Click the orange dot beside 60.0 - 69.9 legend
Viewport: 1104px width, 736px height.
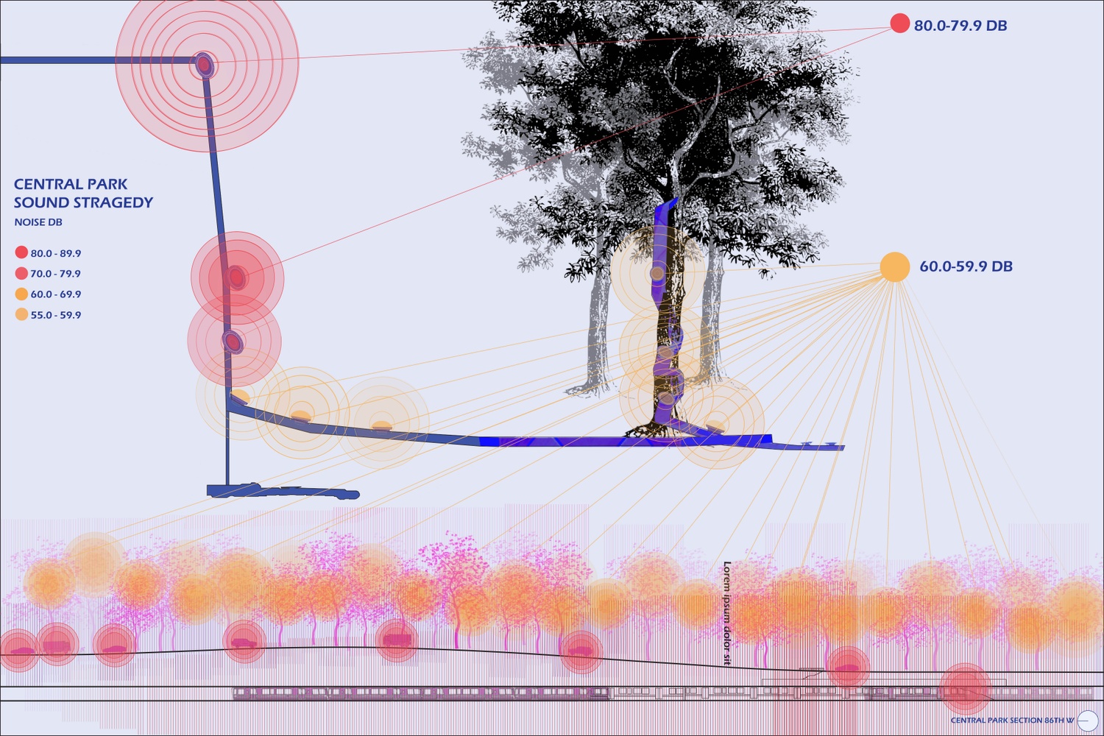point(21,294)
